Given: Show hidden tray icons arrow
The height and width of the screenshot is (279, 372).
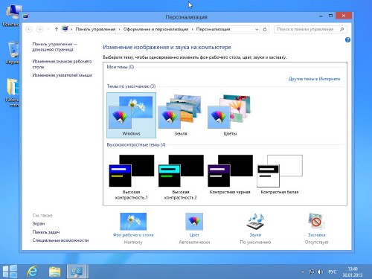Looking at the screenshot, I should (303, 272).
